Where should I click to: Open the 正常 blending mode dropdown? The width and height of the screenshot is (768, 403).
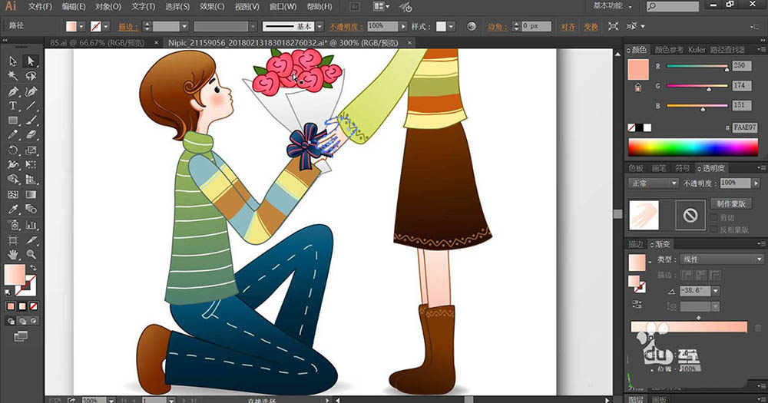[x=653, y=183]
